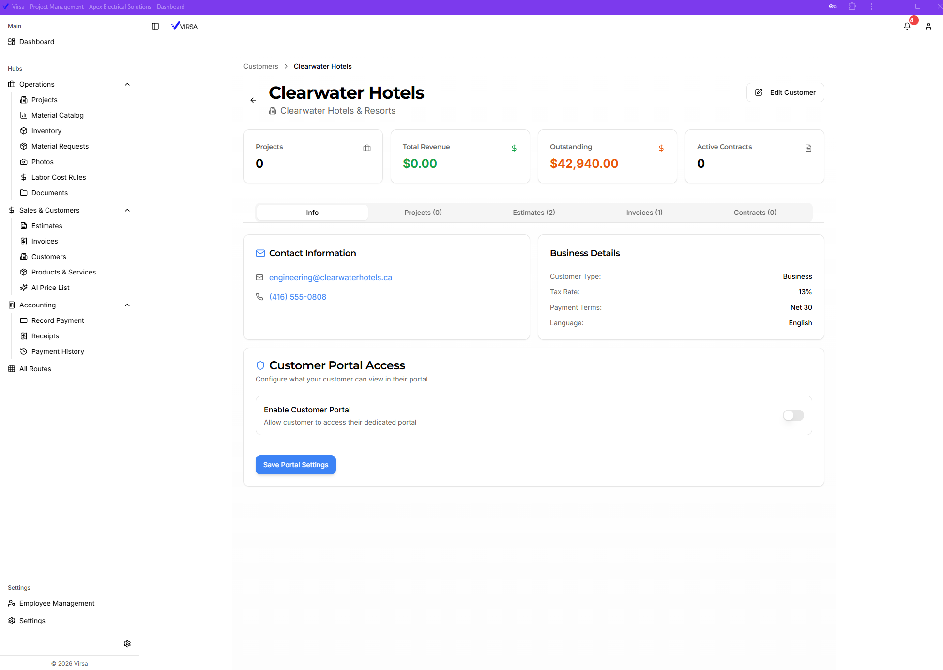Switch to the Invoices (1) tab

[x=644, y=213]
